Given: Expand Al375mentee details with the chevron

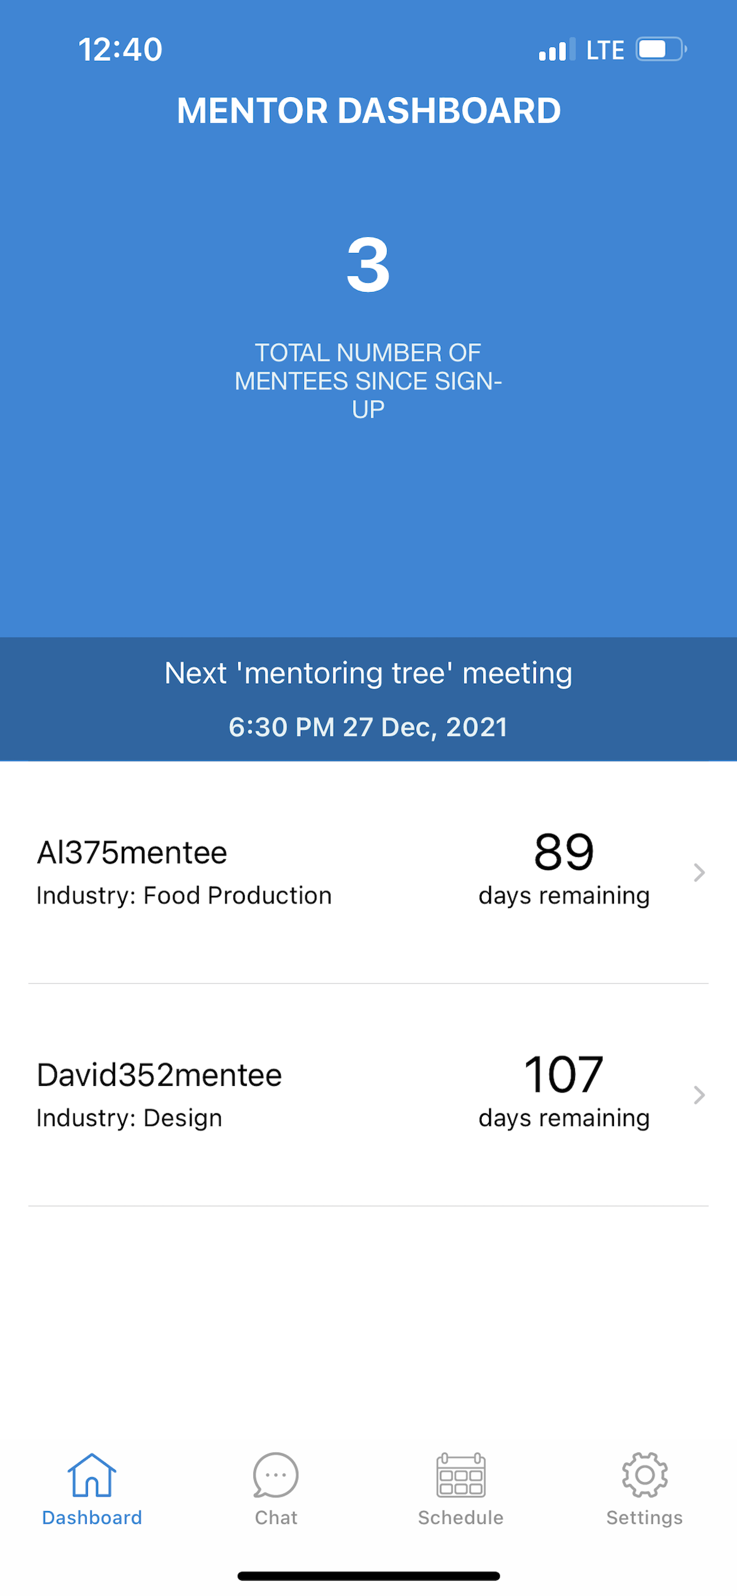Looking at the screenshot, I should [x=699, y=872].
